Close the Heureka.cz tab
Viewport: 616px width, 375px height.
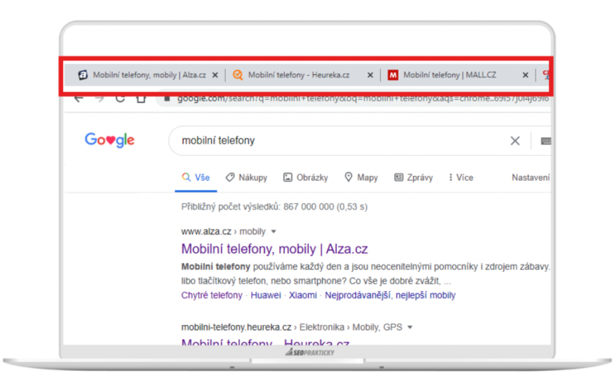point(370,75)
